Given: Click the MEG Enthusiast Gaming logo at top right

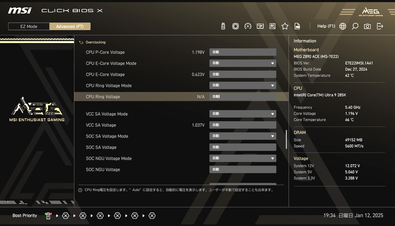Looking at the screenshot, I should [x=371, y=11].
